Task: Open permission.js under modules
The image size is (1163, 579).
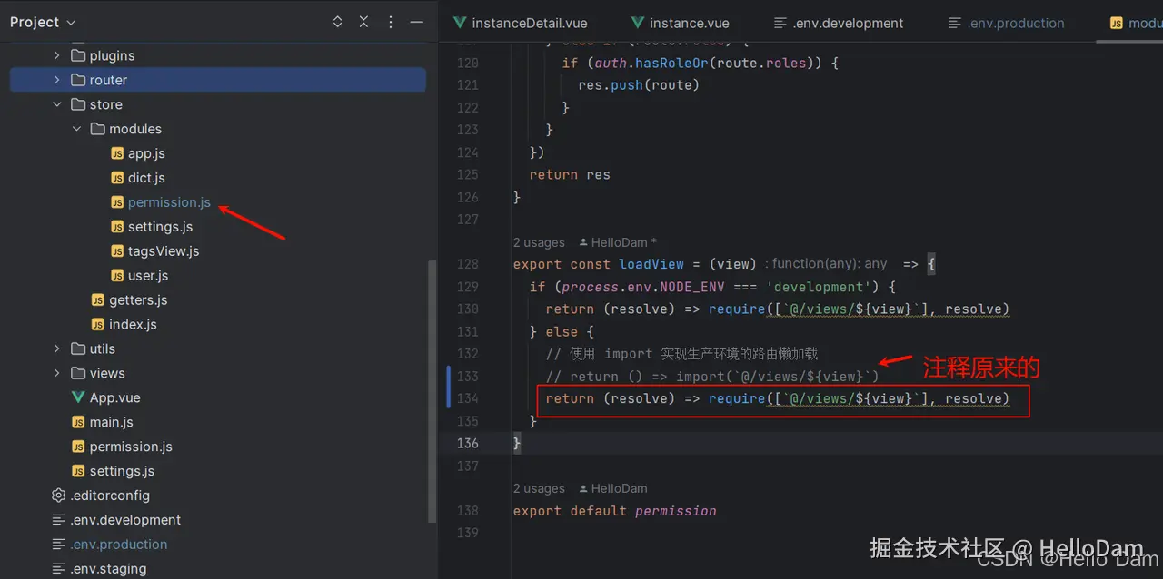Action: (169, 202)
